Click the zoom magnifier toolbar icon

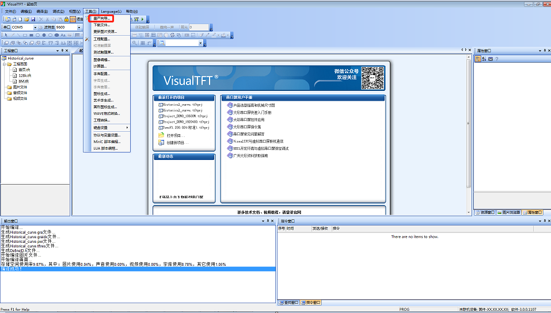point(135,43)
